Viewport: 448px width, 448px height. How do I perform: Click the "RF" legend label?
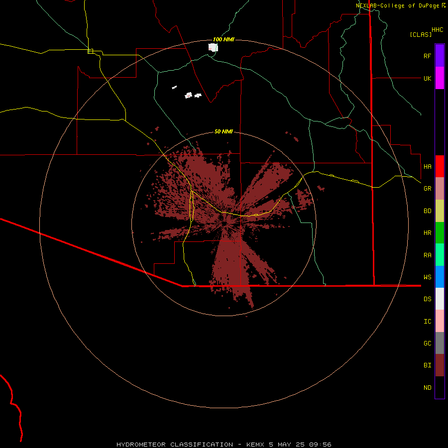pyautogui.click(x=427, y=56)
